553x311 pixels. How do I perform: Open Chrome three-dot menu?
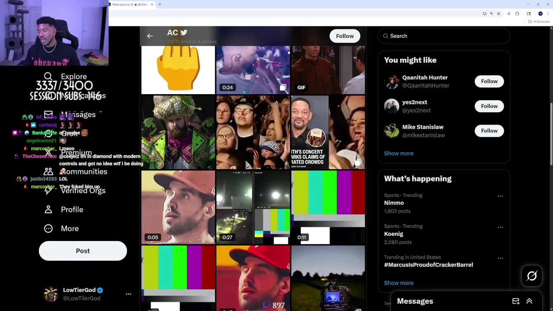548,13
